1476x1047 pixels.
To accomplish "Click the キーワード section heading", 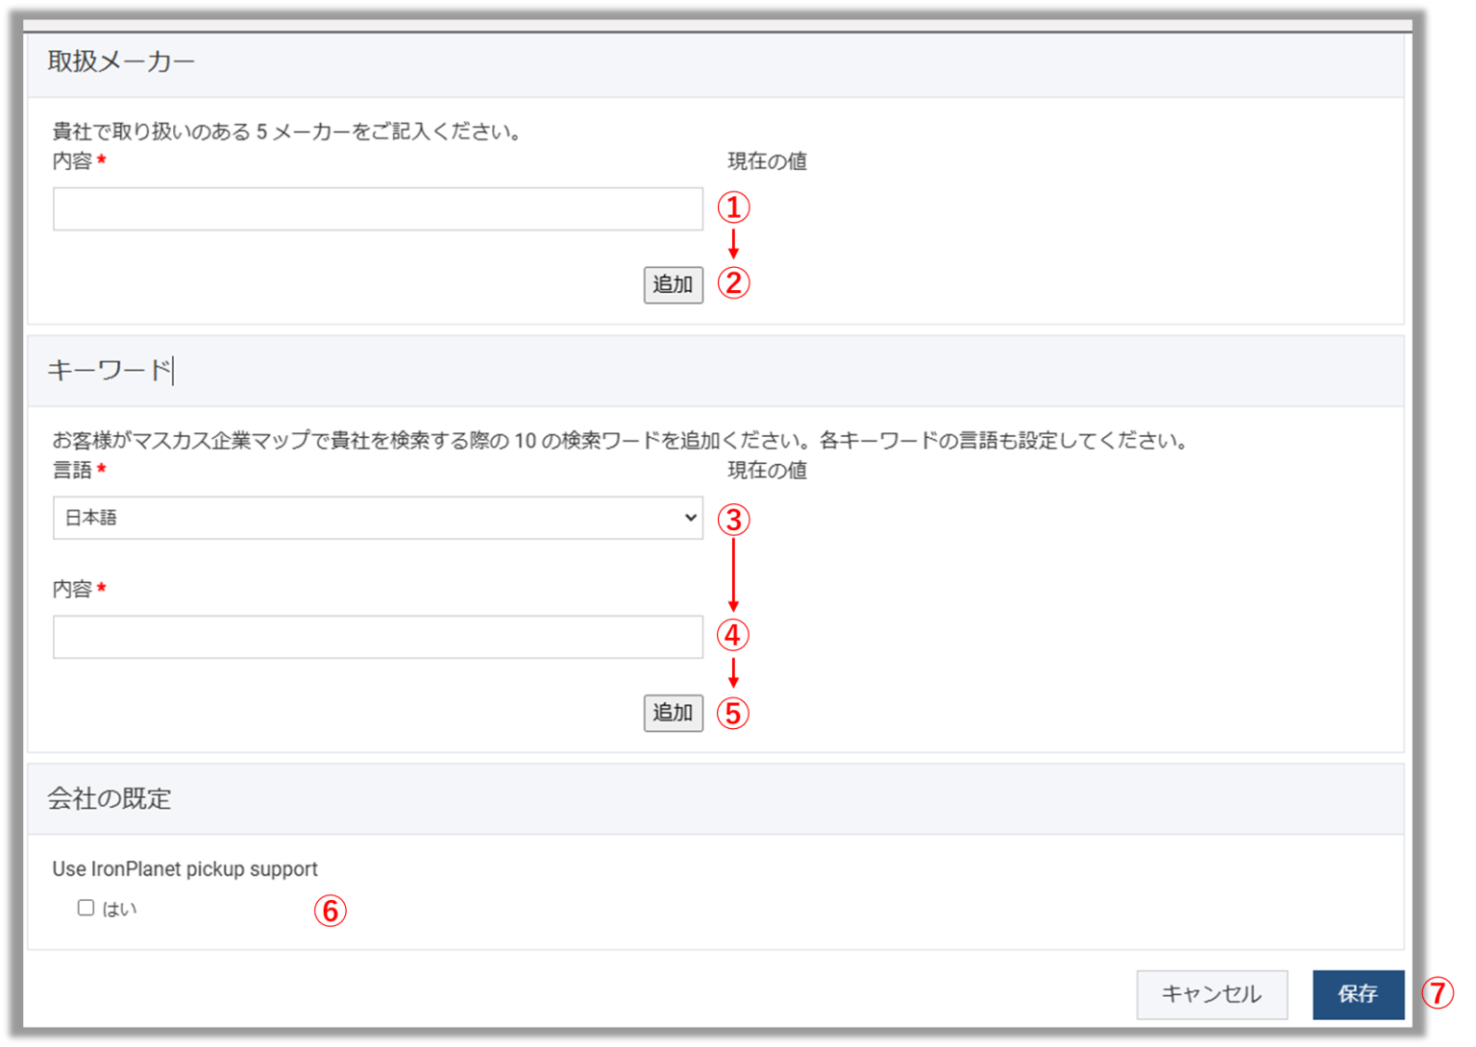I will click(110, 370).
